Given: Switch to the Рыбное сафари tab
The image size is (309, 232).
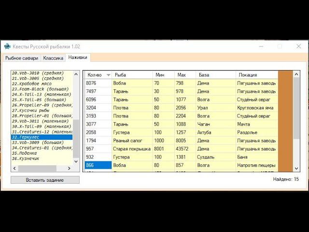Looking at the screenshot, I should (x=22, y=58).
